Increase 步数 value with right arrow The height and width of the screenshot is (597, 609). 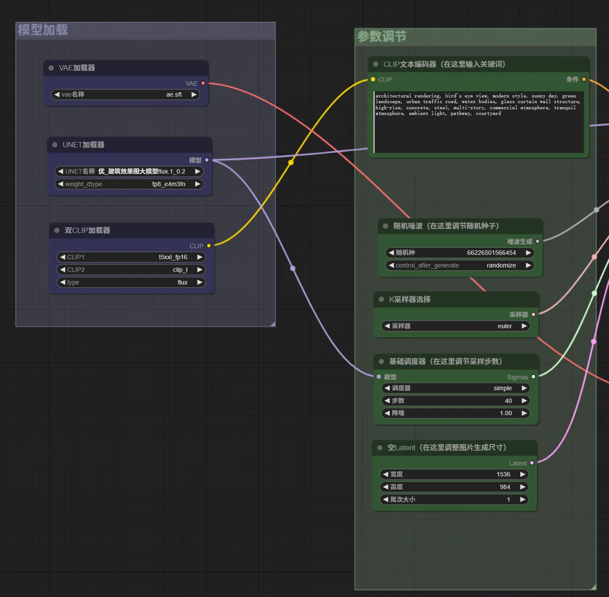point(524,401)
